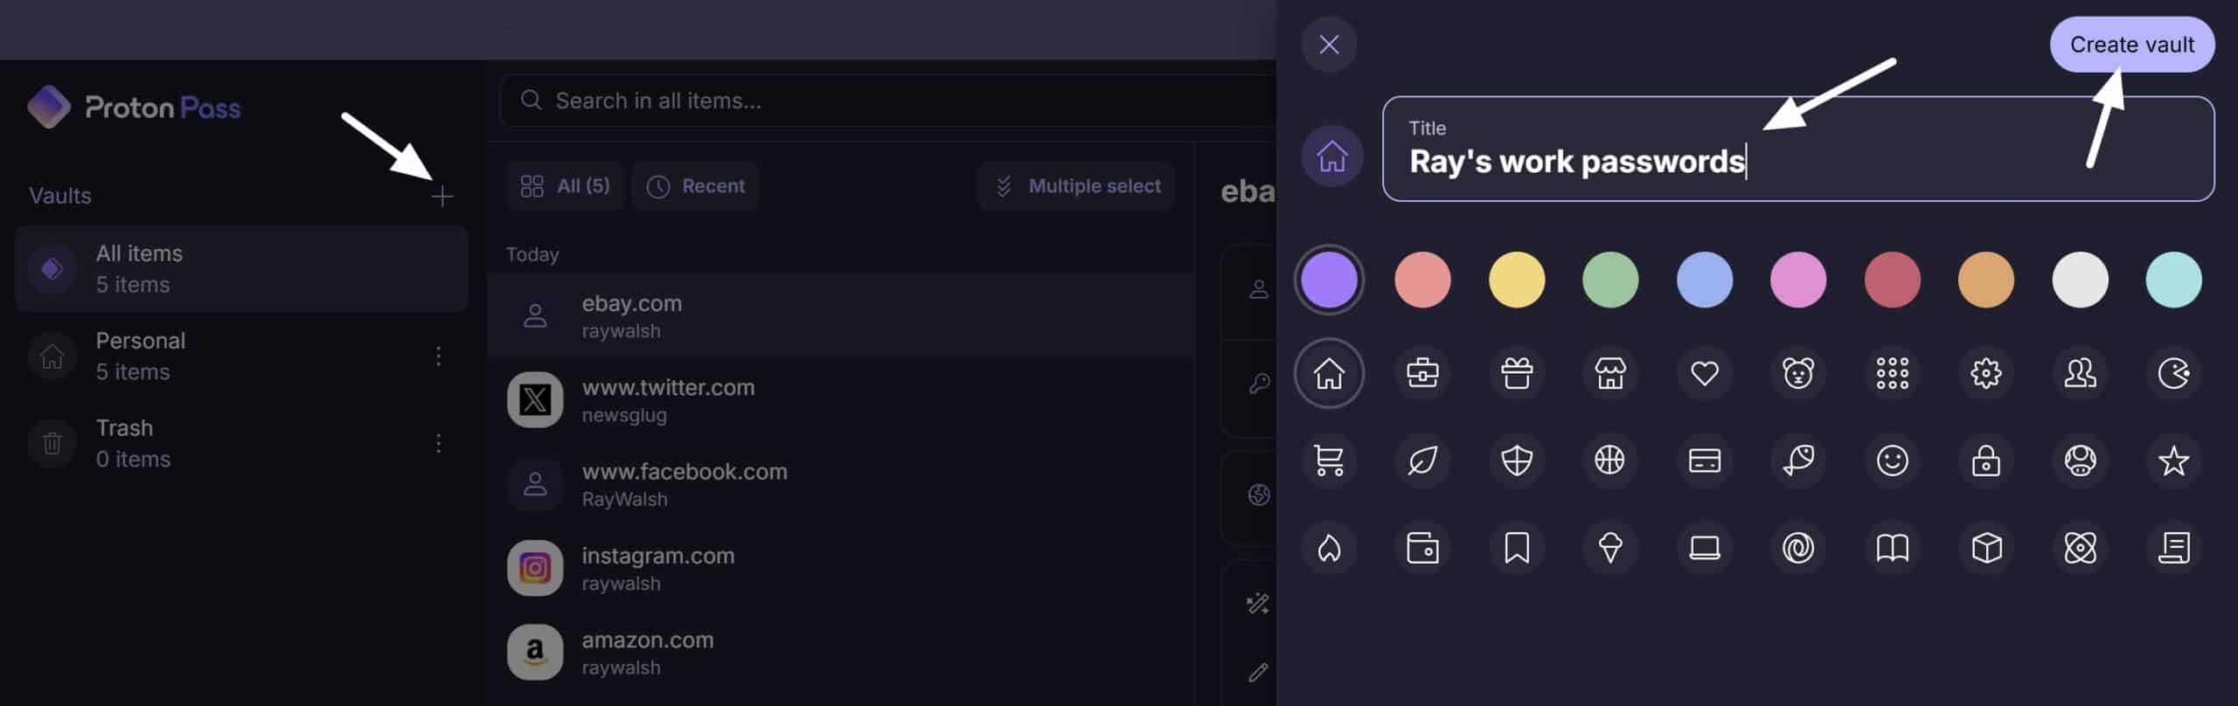The width and height of the screenshot is (2238, 706).
Task: Pick the pink vault color
Action: tap(1798, 280)
